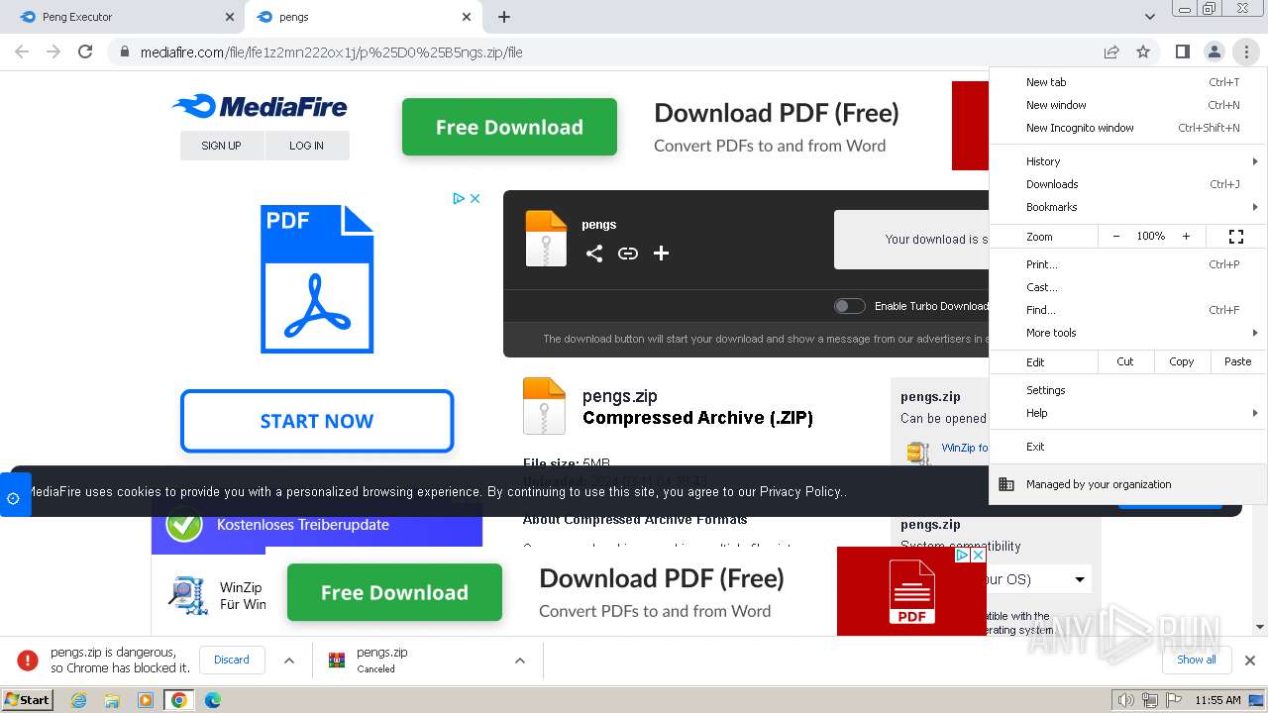Expand the History submenu
This screenshot has width=1268, height=713.
[1128, 161]
